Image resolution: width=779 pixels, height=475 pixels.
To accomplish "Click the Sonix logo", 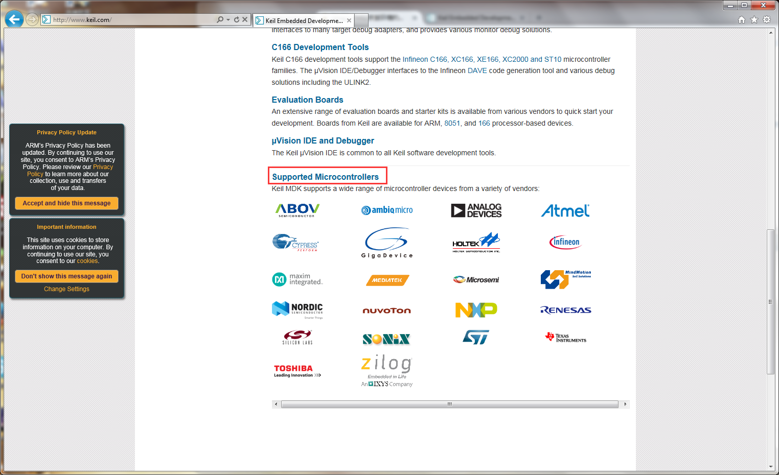I will click(x=386, y=339).
